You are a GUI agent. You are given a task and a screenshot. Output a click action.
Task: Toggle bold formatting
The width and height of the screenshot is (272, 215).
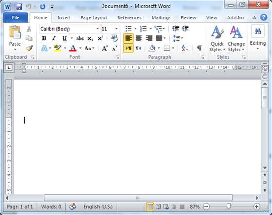44,38
